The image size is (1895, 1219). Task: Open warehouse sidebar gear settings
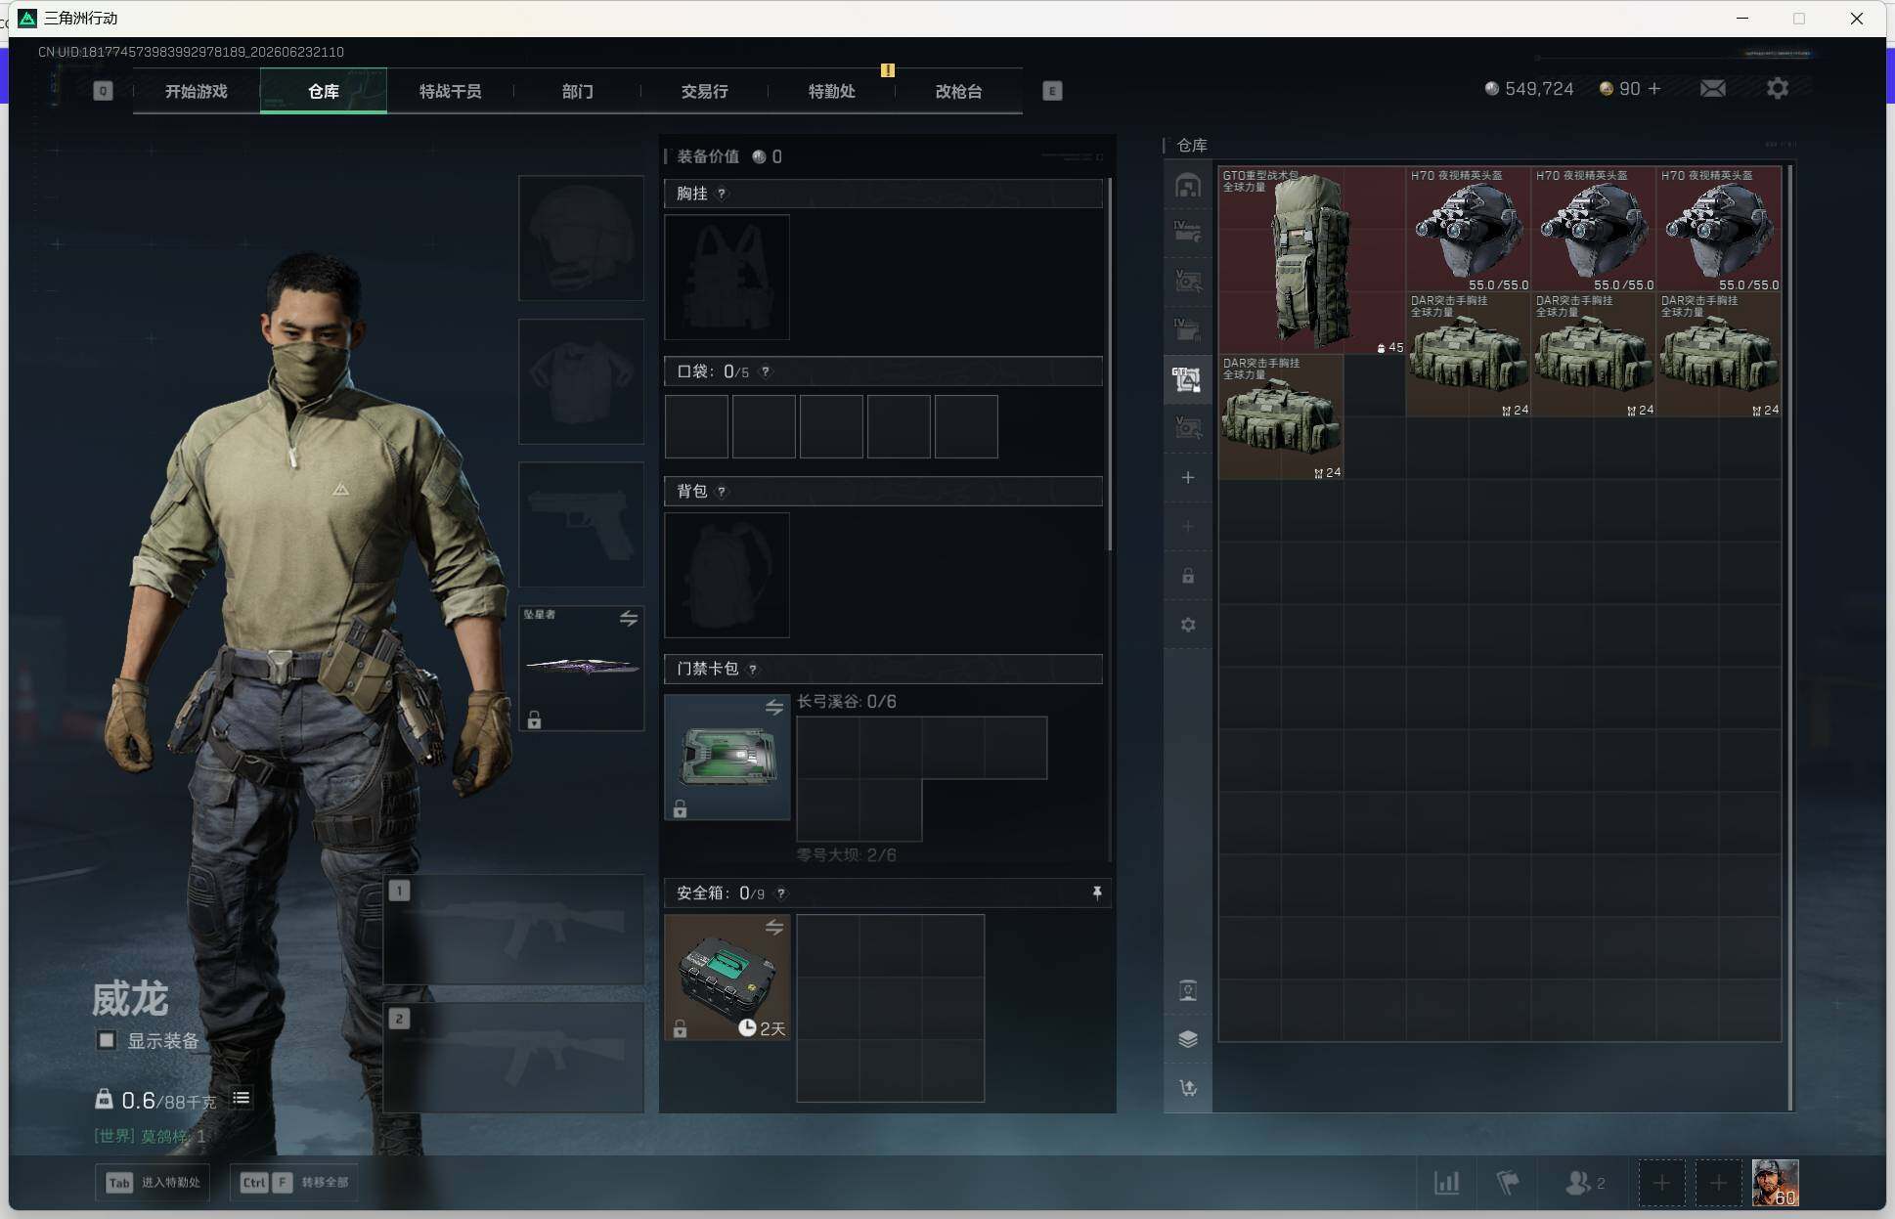pos(1188,625)
